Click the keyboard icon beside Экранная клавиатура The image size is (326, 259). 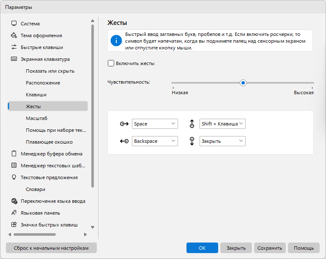point(14,59)
